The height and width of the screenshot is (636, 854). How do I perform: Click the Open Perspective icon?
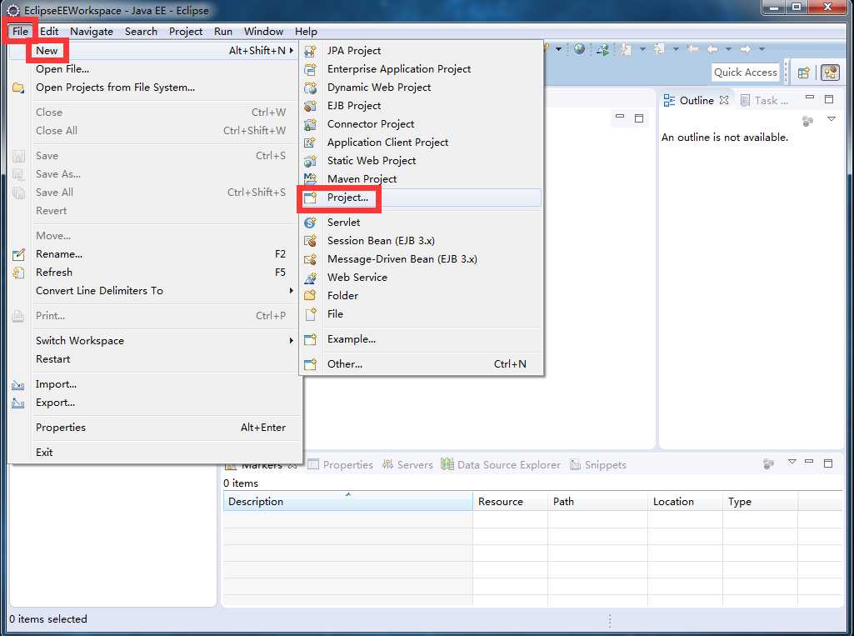coord(803,73)
